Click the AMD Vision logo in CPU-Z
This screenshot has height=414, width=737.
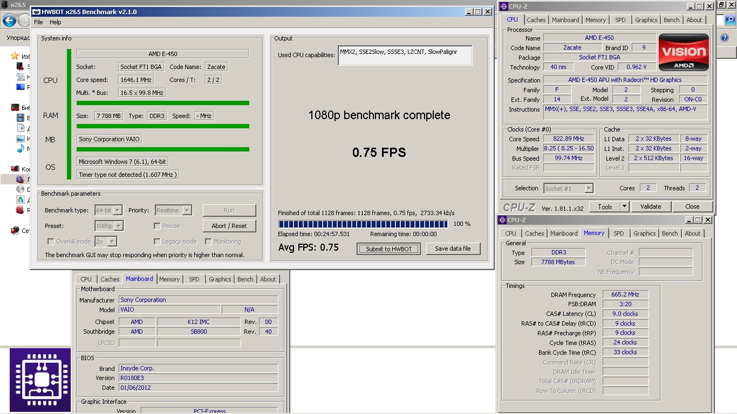click(684, 53)
